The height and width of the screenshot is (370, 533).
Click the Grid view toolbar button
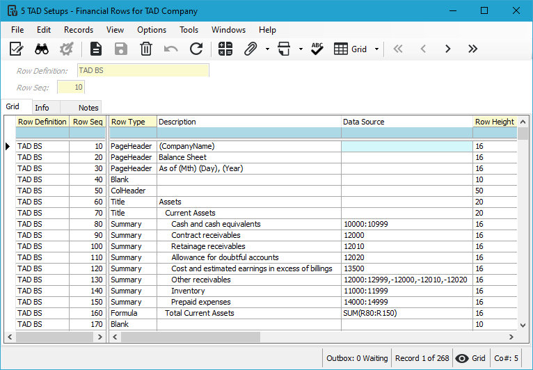350,49
